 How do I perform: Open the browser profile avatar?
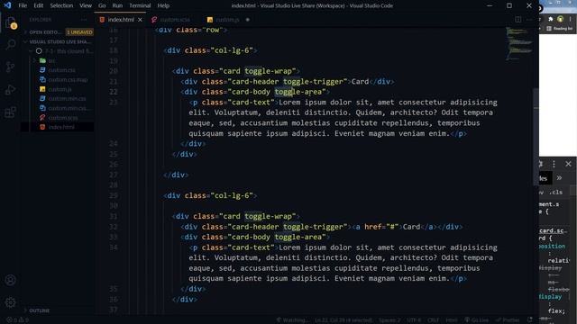560,19
